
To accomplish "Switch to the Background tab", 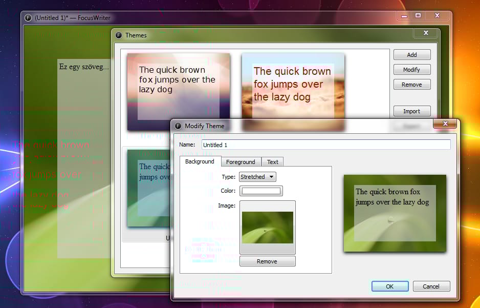I will pos(200,161).
